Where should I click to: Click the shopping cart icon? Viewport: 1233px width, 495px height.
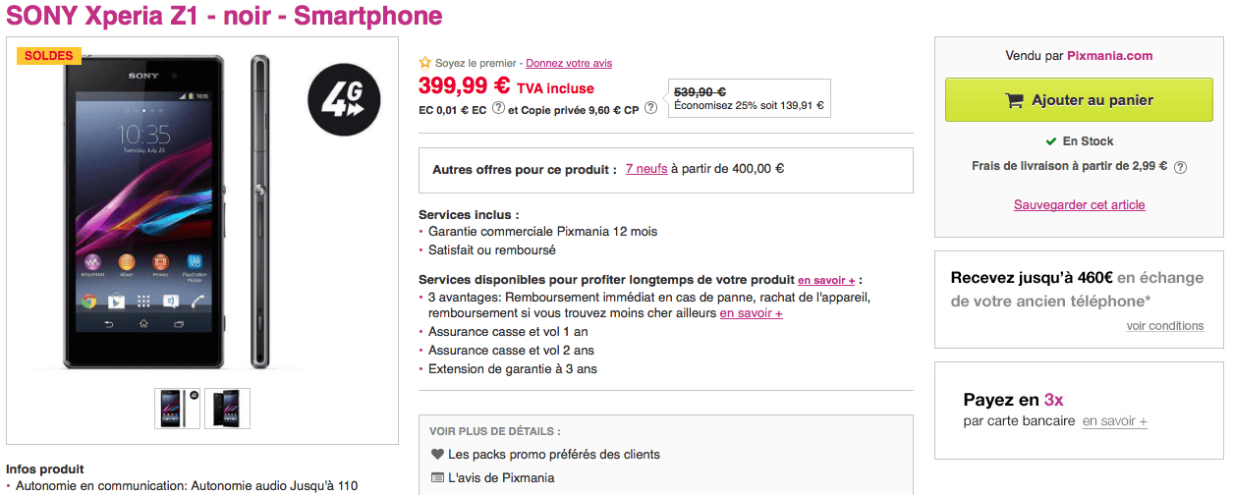(1014, 100)
